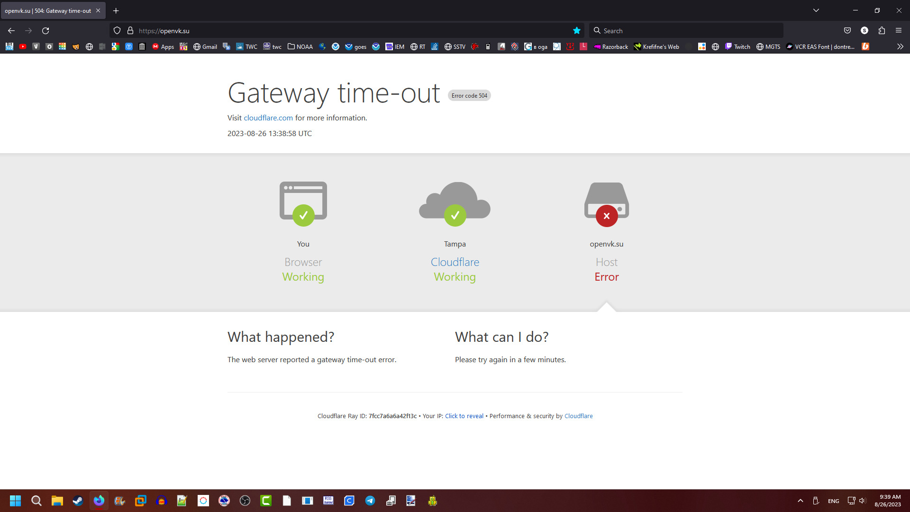Click the browser search field

click(687, 31)
